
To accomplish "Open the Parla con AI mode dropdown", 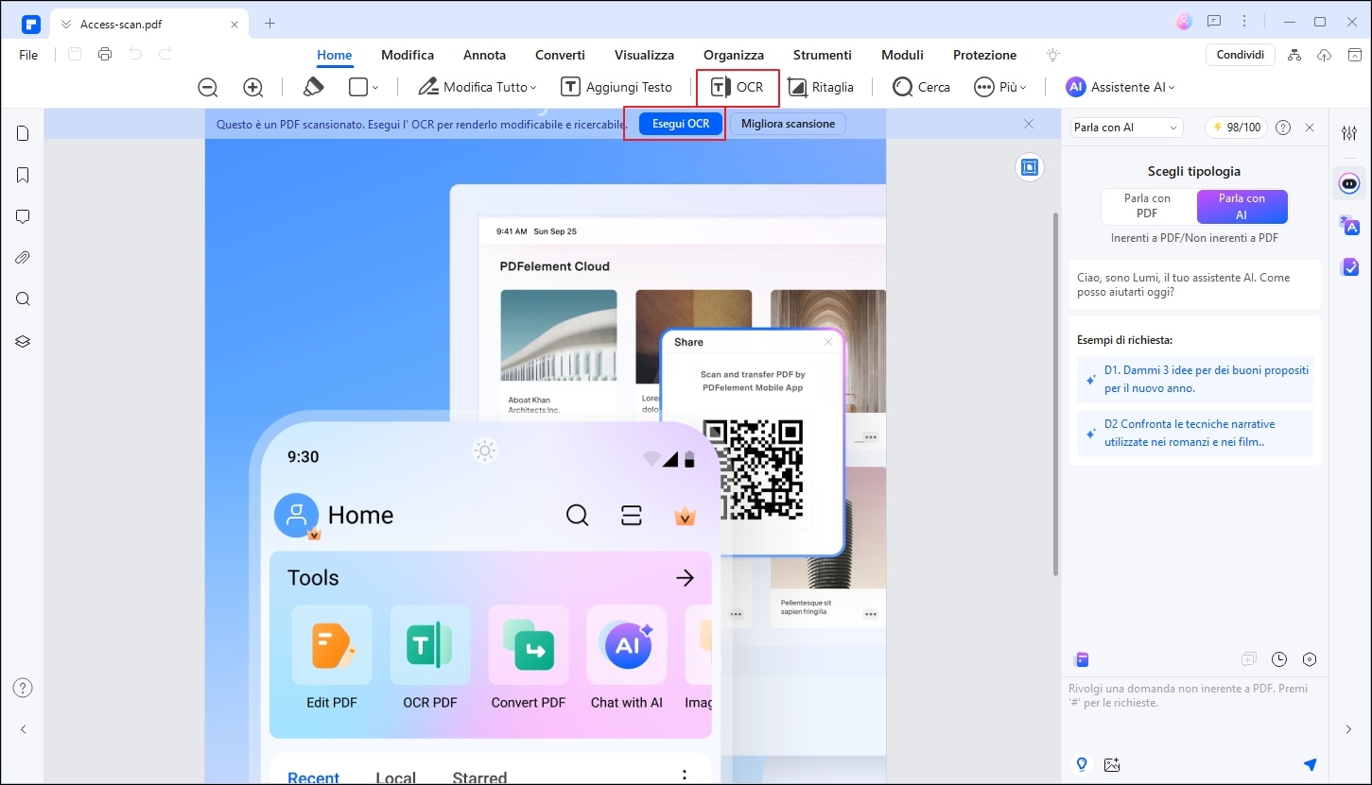I will pos(1127,128).
